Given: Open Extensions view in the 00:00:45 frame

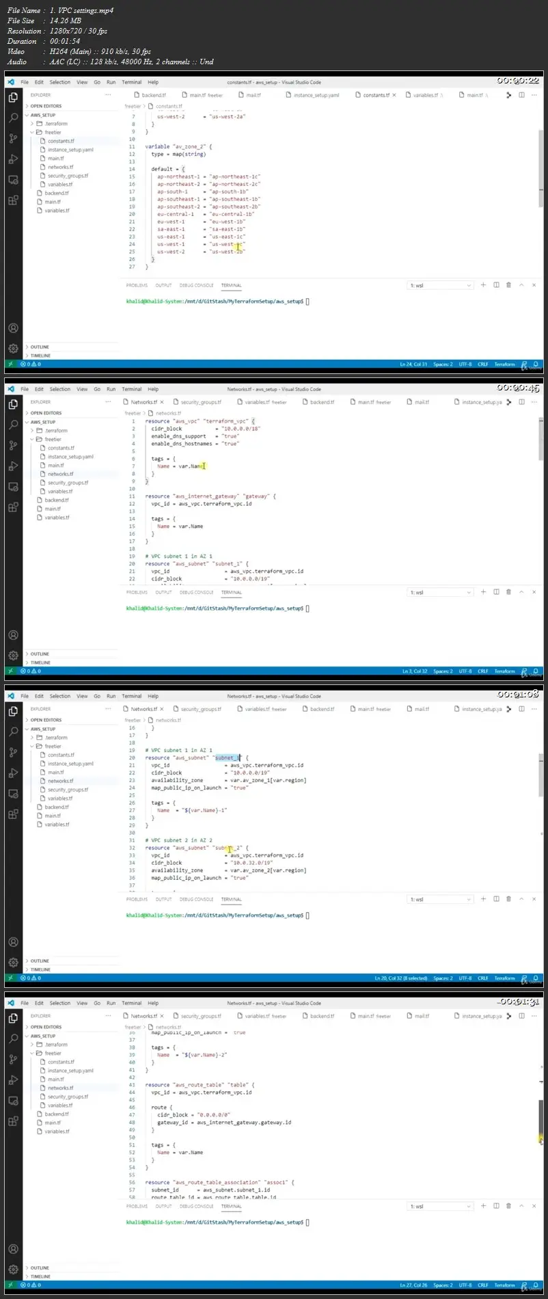Looking at the screenshot, I should click(x=13, y=507).
